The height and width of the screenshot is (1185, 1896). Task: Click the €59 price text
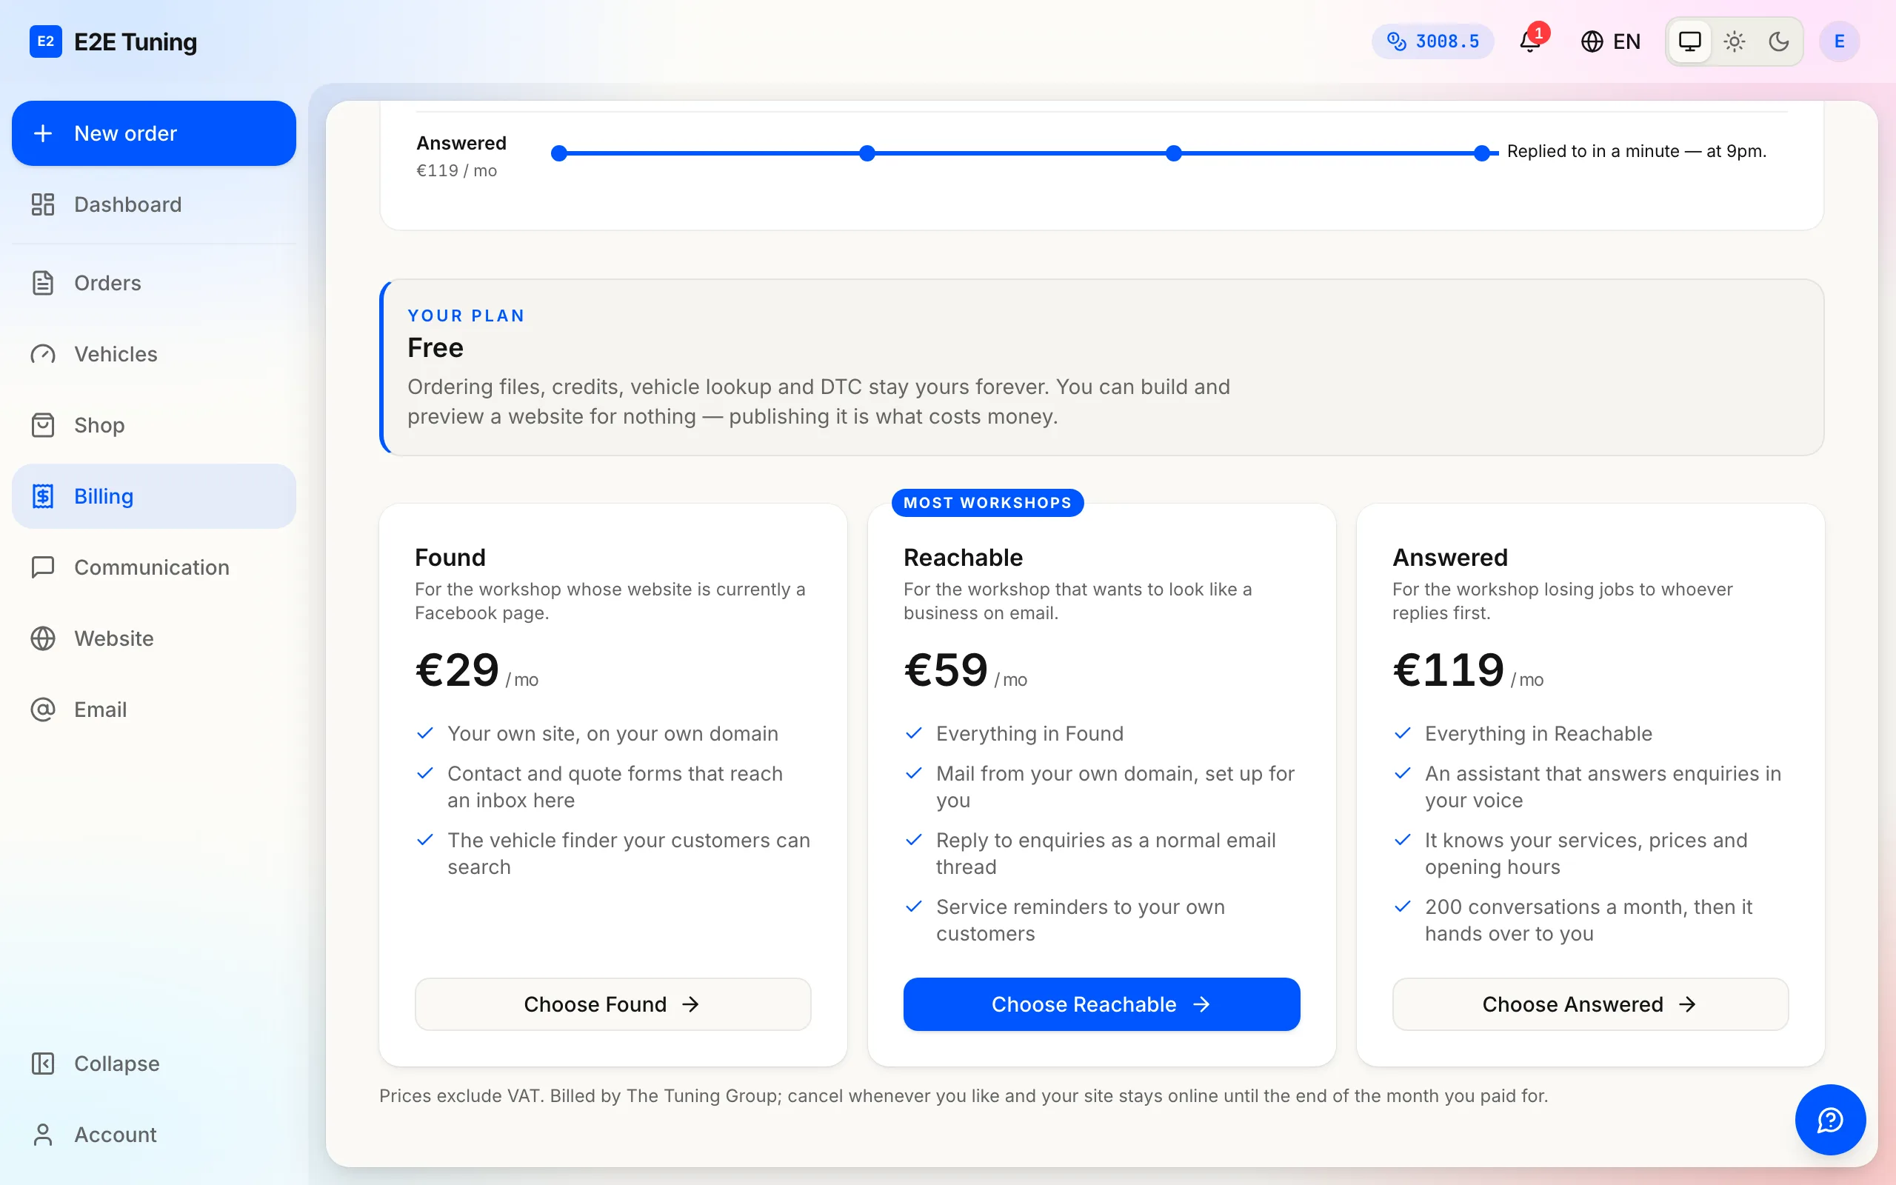point(946,671)
